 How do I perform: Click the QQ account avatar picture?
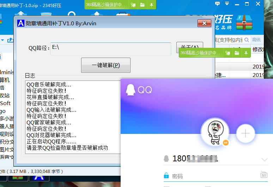(x=215, y=133)
